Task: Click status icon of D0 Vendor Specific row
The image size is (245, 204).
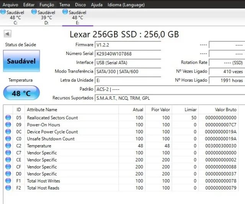Action: (8, 173)
